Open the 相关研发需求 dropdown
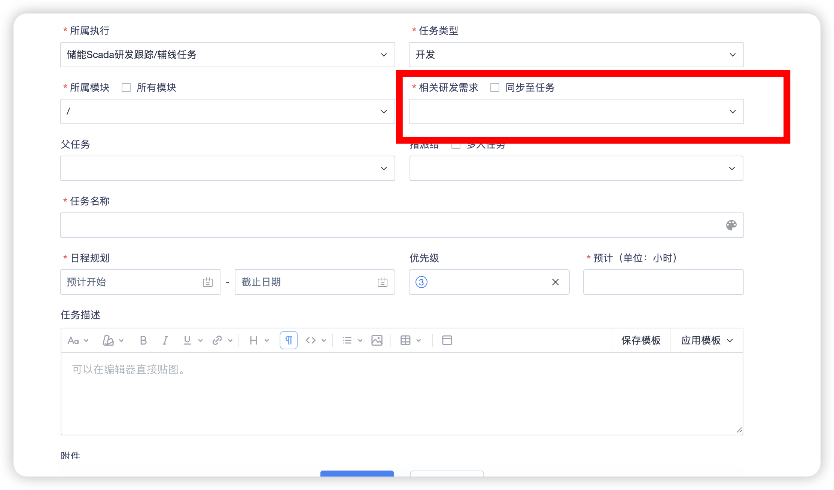This screenshot has width=834, height=490. [576, 111]
